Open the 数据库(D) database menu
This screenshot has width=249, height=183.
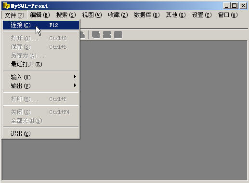147,15
